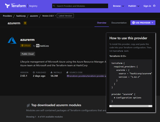Screen dimensions: 160x122
Task: Switch to the Documentation tab
Action: (x=119, y=23)
